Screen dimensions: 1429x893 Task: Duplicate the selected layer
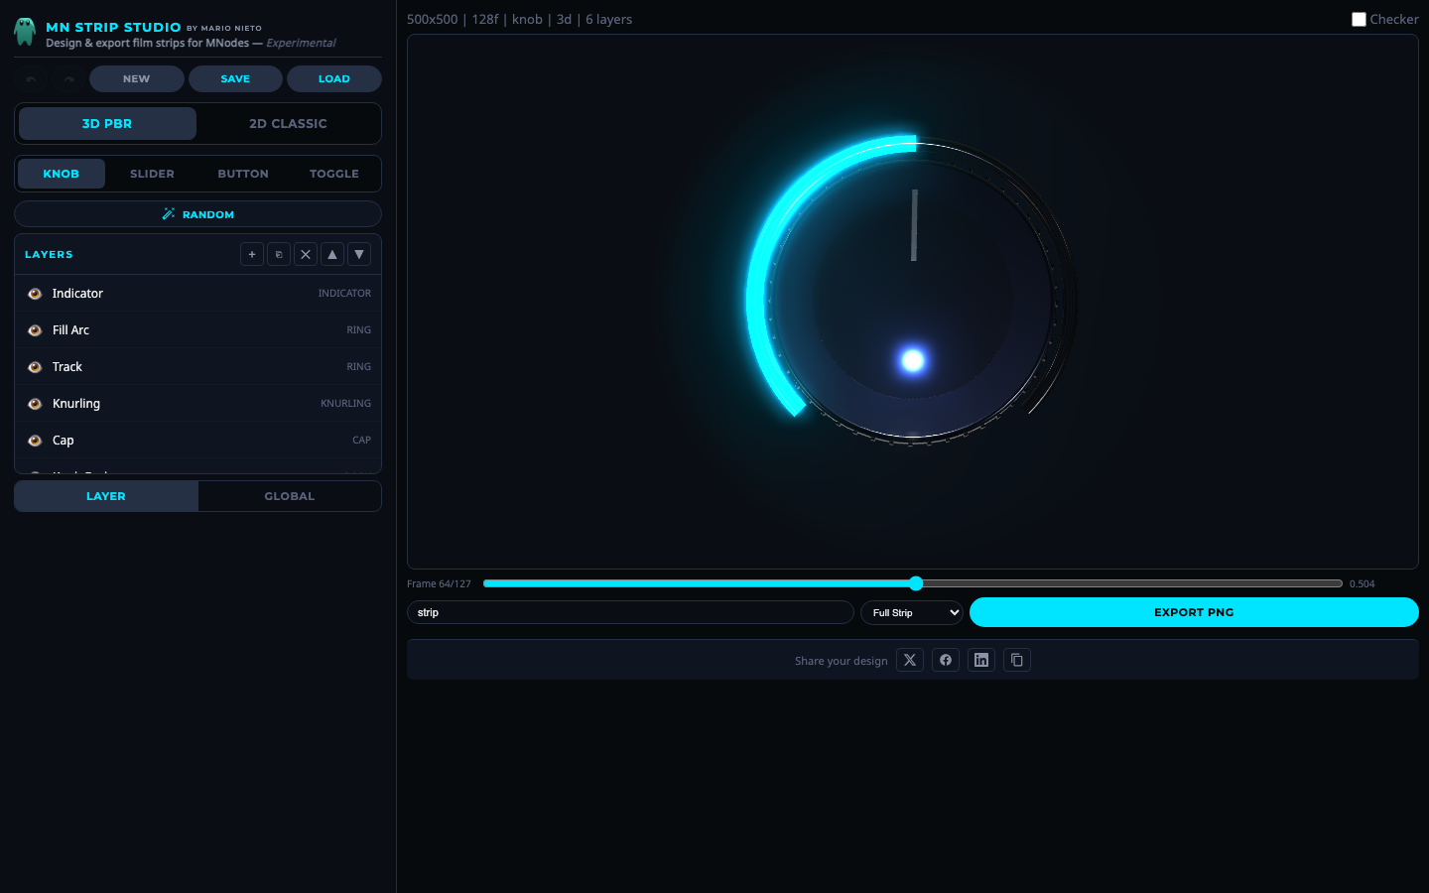(279, 254)
